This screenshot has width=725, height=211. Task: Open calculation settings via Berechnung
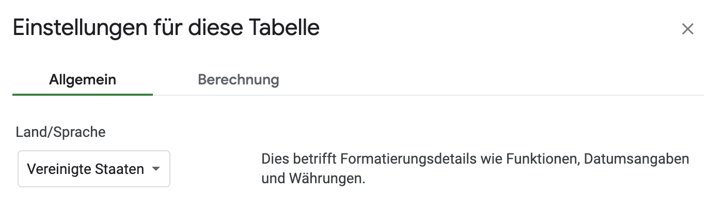click(x=238, y=80)
